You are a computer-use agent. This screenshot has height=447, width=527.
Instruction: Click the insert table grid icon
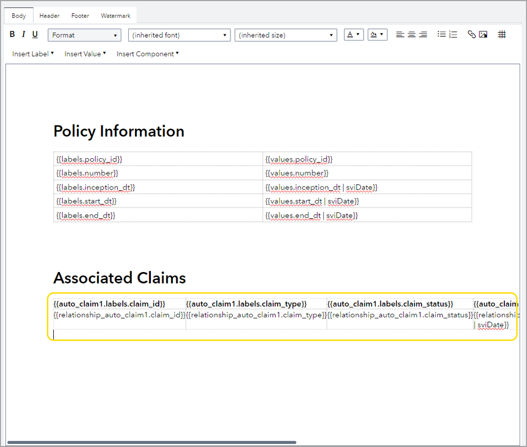(x=502, y=35)
